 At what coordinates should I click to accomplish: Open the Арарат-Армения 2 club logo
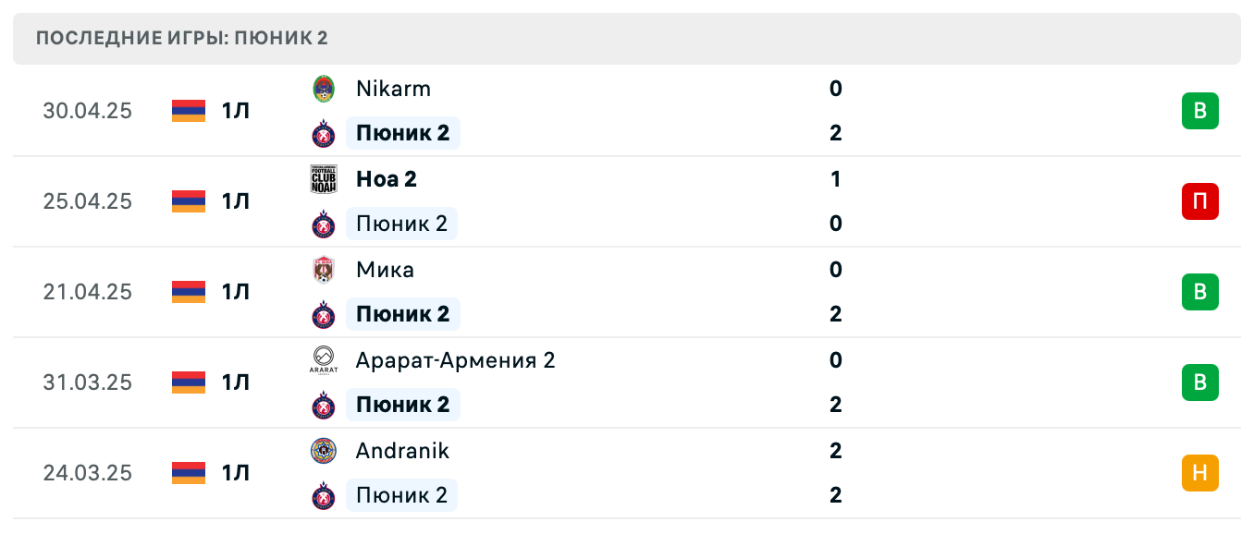coord(324,360)
